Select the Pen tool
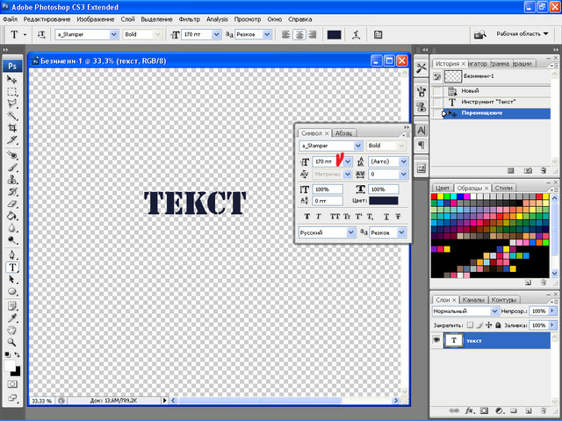562x421 pixels. pos(11,255)
